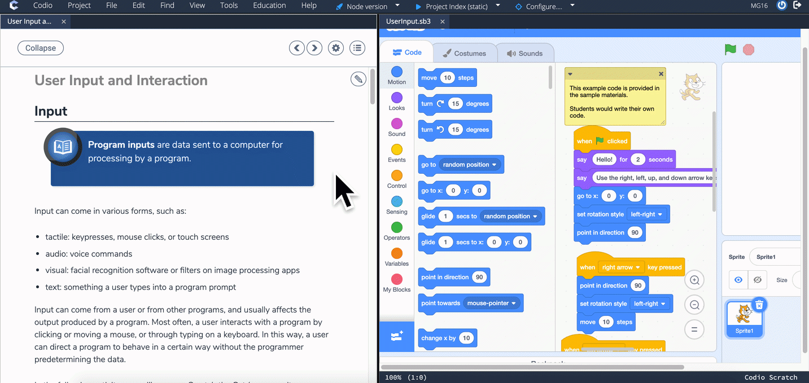Open the Education menu
The height and width of the screenshot is (383, 809).
pyautogui.click(x=269, y=6)
